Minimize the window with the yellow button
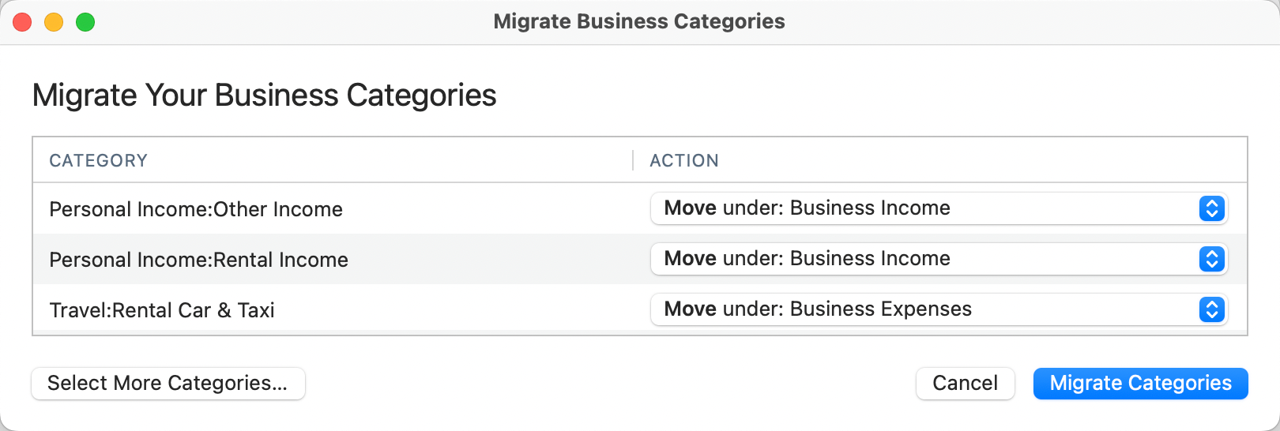Image resolution: width=1280 pixels, height=431 pixels. pos(54,22)
